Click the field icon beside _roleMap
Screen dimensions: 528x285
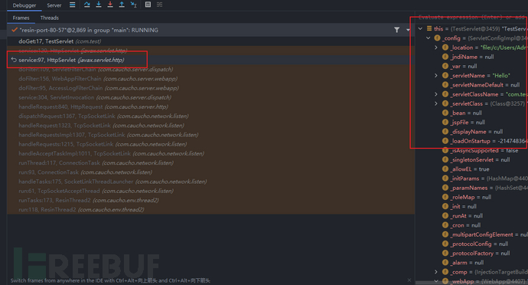(445, 197)
